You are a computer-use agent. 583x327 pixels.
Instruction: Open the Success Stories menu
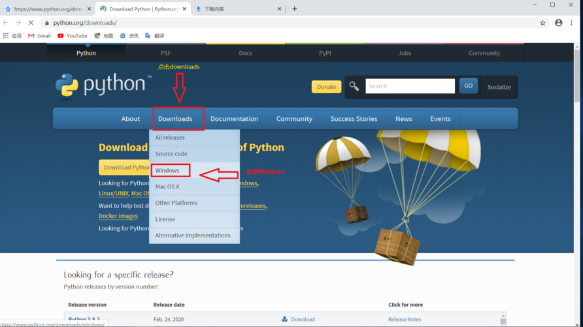[x=354, y=118]
